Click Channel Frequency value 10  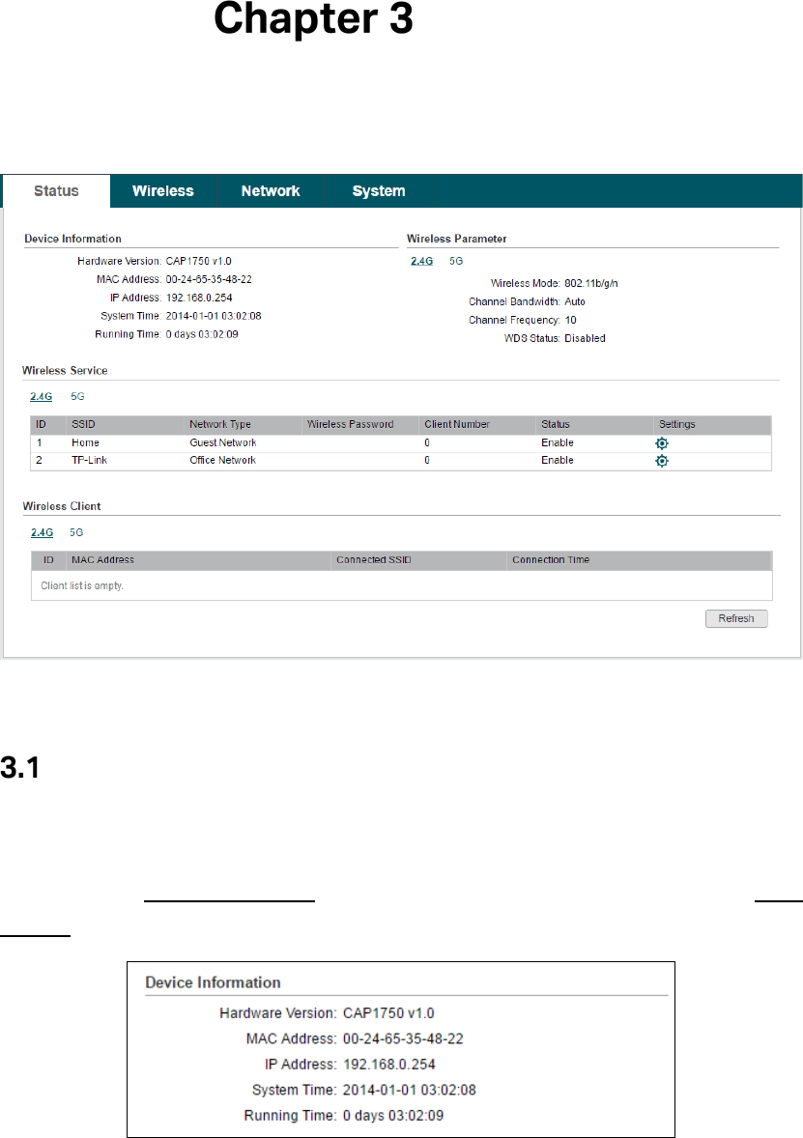[x=571, y=320]
